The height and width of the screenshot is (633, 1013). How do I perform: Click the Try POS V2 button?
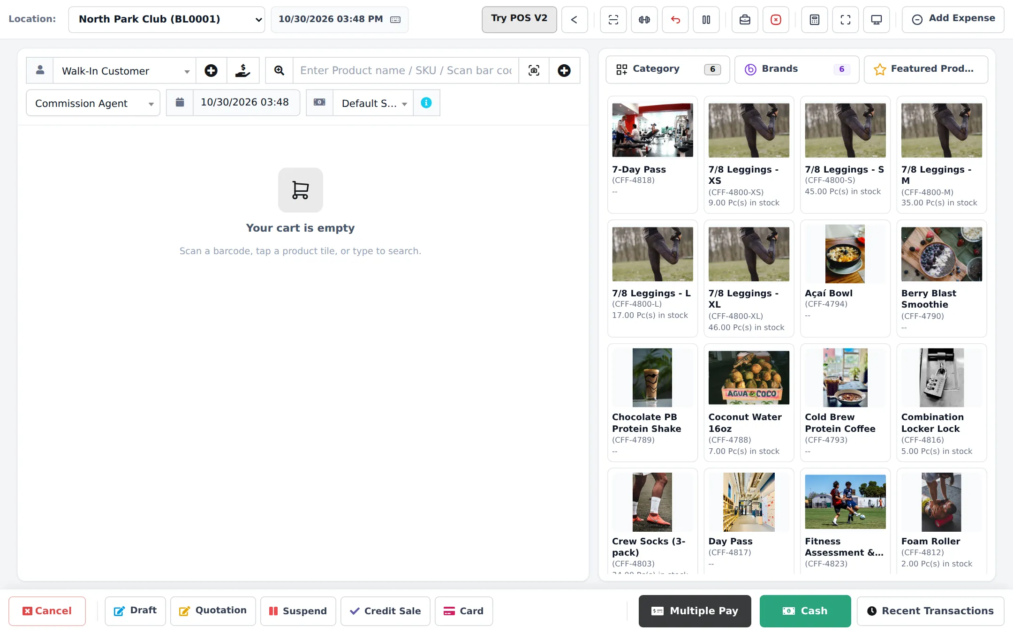[519, 19]
